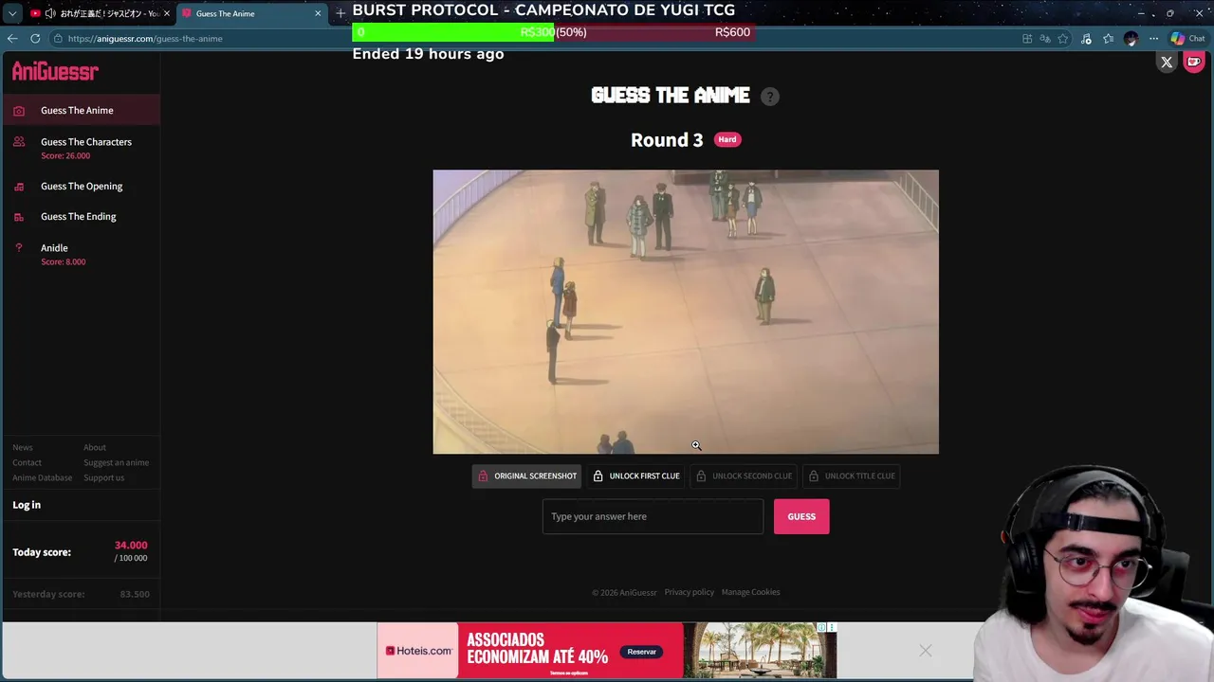The width and height of the screenshot is (1214, 682).
Task: Open the ad info options icon
Action: click(822, 627)
